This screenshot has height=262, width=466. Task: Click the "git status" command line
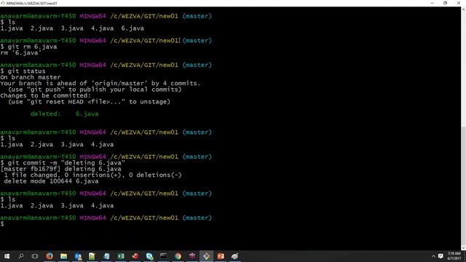[23, 71]
